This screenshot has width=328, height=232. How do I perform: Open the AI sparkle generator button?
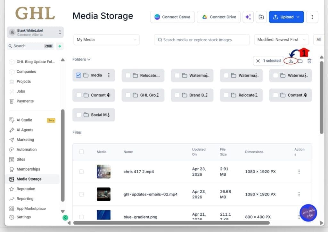point(248,17)
